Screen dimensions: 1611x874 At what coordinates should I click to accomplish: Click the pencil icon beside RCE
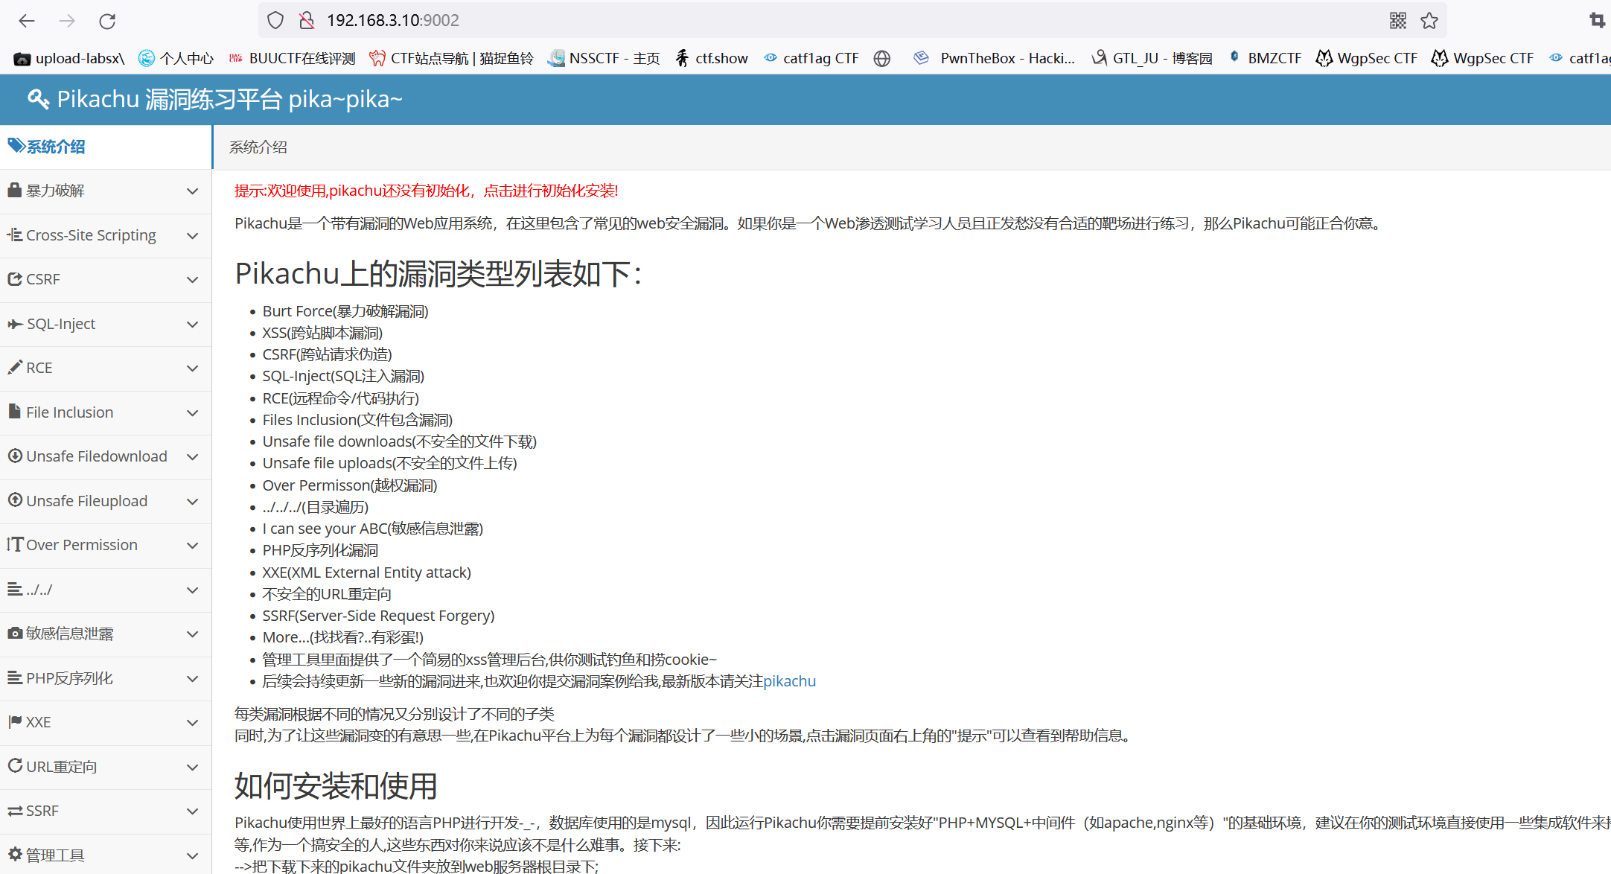click(x=14, y=367)
